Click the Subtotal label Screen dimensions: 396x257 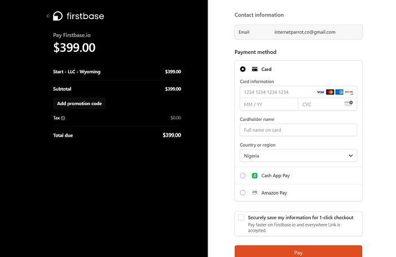[x=62, y=89]
